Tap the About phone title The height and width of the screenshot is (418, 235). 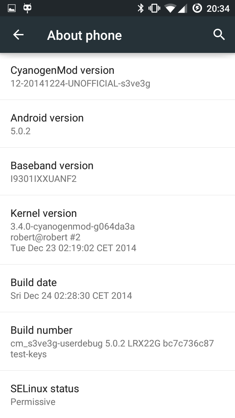84,35
